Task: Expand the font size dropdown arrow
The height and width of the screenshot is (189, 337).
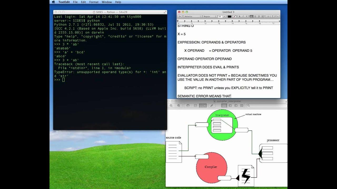Action: [225, 17]
